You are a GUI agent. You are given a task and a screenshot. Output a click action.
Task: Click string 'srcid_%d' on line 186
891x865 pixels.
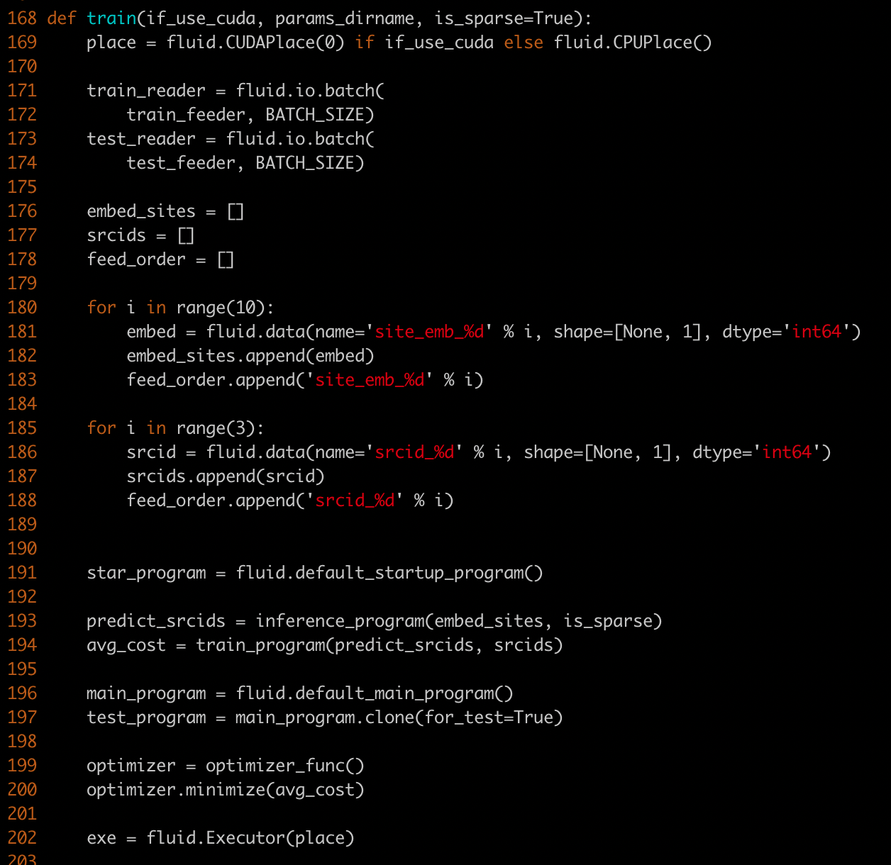tap(414, 452)
